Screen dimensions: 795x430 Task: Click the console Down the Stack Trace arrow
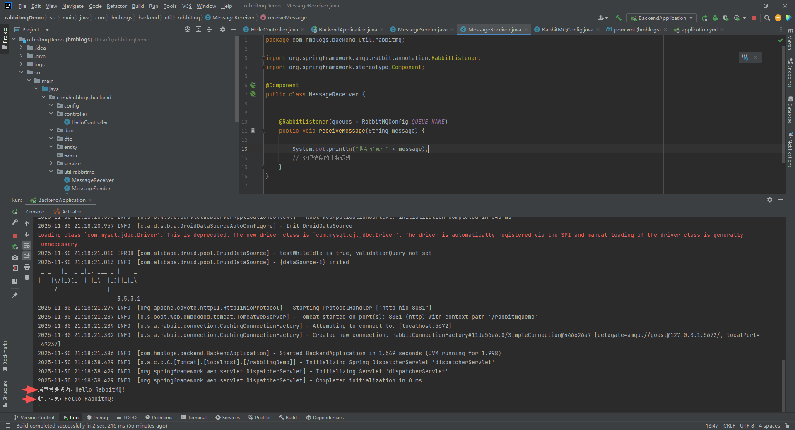(x=27, y=234)
